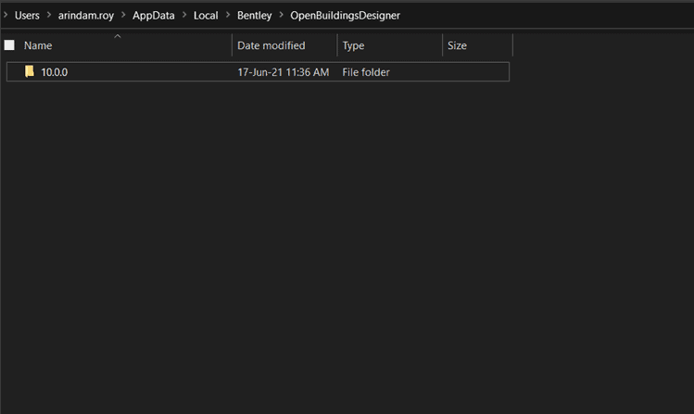
Task: Navigate to Bentley folder in breadcrumb
Action: point(254,16)
